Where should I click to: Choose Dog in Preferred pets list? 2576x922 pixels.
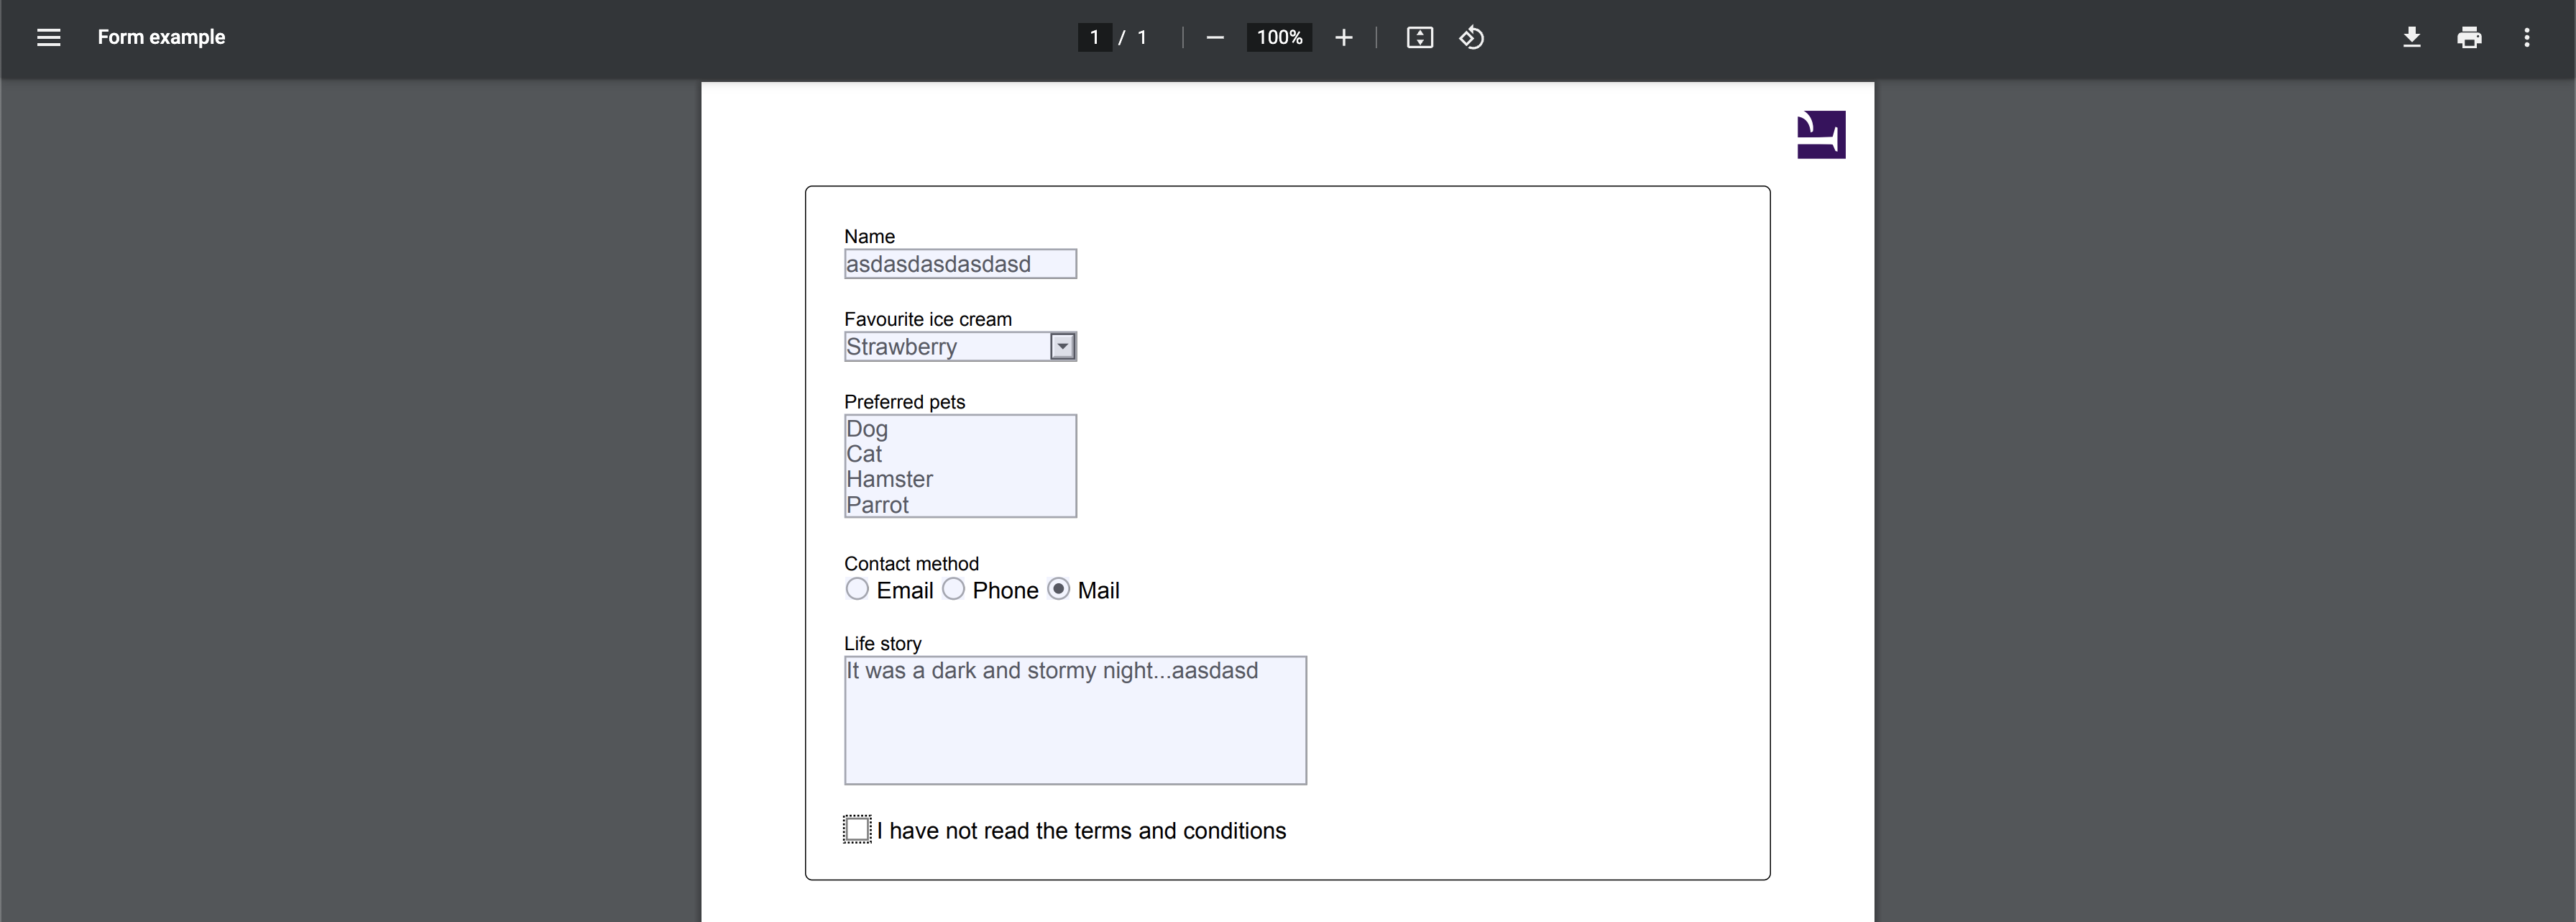click(x=867, y=429)
